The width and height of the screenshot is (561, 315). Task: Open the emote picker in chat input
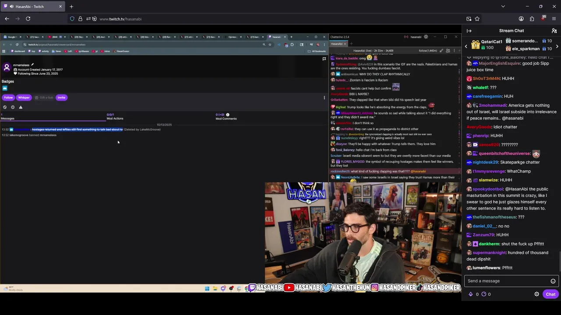click(x=553, y=281)
